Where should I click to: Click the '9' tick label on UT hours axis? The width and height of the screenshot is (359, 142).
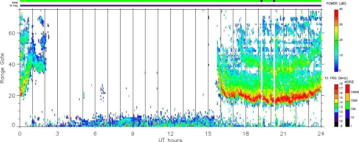tap(133, 133)
